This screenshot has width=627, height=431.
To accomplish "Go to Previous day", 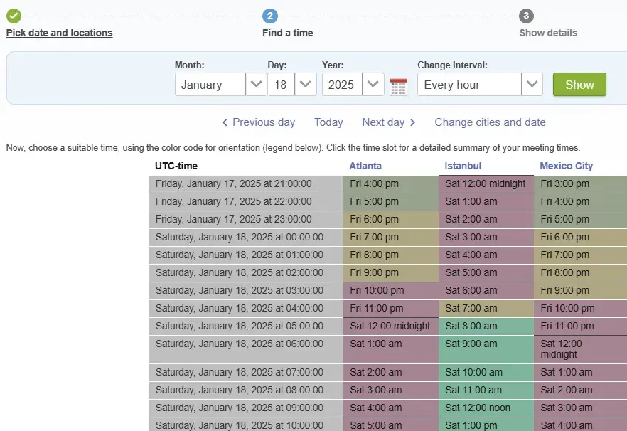I will coord(258,122).
